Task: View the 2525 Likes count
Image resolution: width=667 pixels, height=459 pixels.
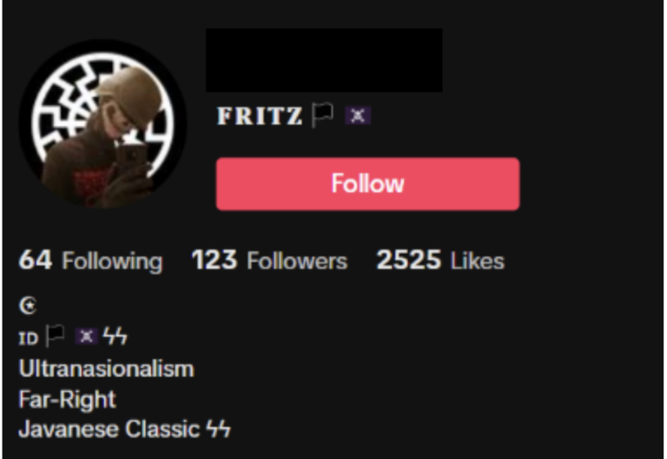Action: tap(440, 260)
